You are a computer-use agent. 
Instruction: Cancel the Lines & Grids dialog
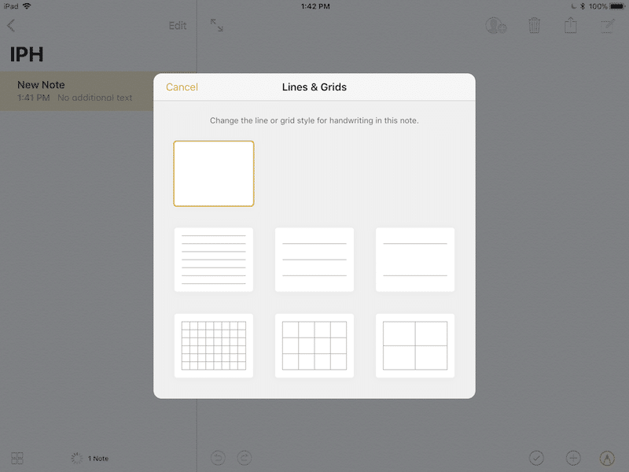coord(182,87)
